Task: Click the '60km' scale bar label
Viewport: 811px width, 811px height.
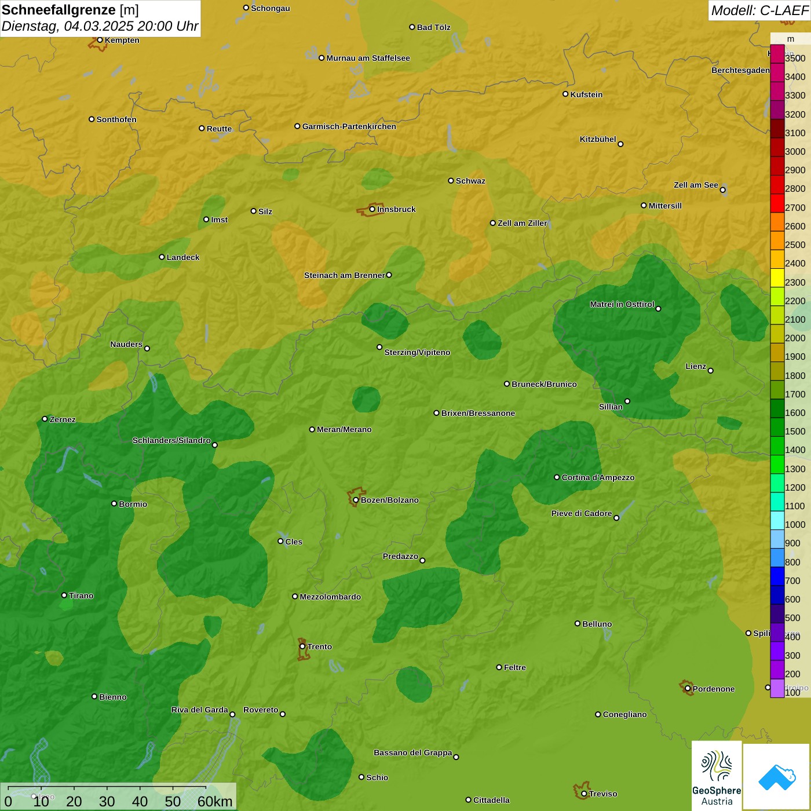Action: pyautogui.click(x=215, y=801)
